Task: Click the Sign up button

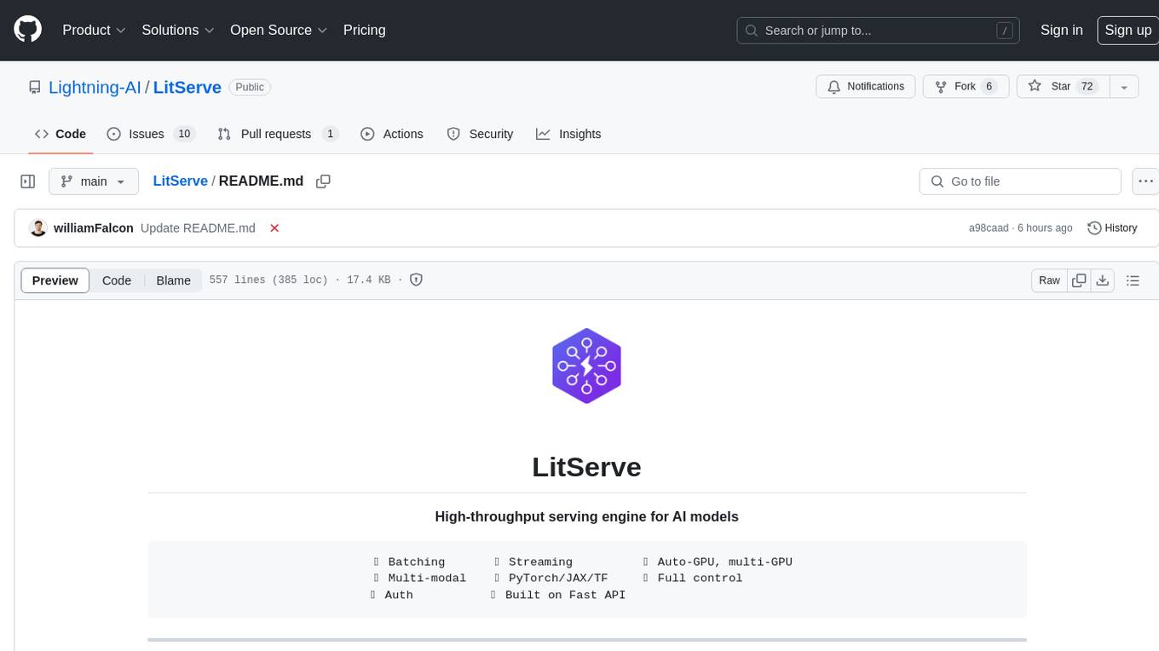Action: click(1127, 30)
